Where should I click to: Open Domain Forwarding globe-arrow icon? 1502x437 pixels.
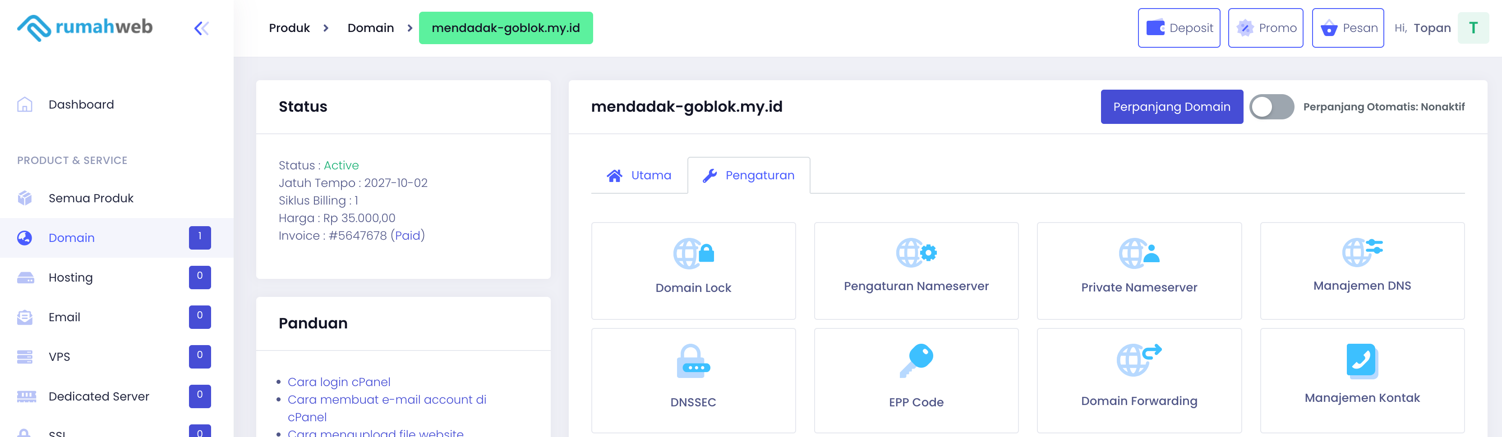point(1139,360)
